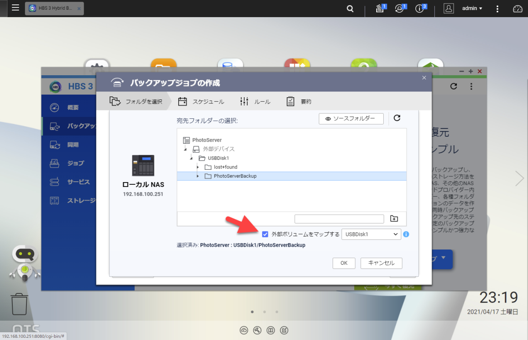The height and width of the screenshot is (340, 528).
Task: Open the HBS 3 window three-dot menu
Action: click(x=471, y=86)
